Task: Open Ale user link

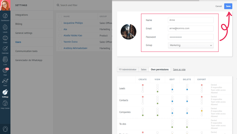Action: [x=65, y=29]
